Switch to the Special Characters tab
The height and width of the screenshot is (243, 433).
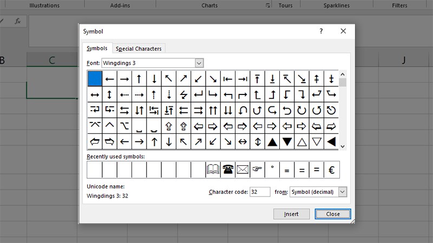coord(139,49)
